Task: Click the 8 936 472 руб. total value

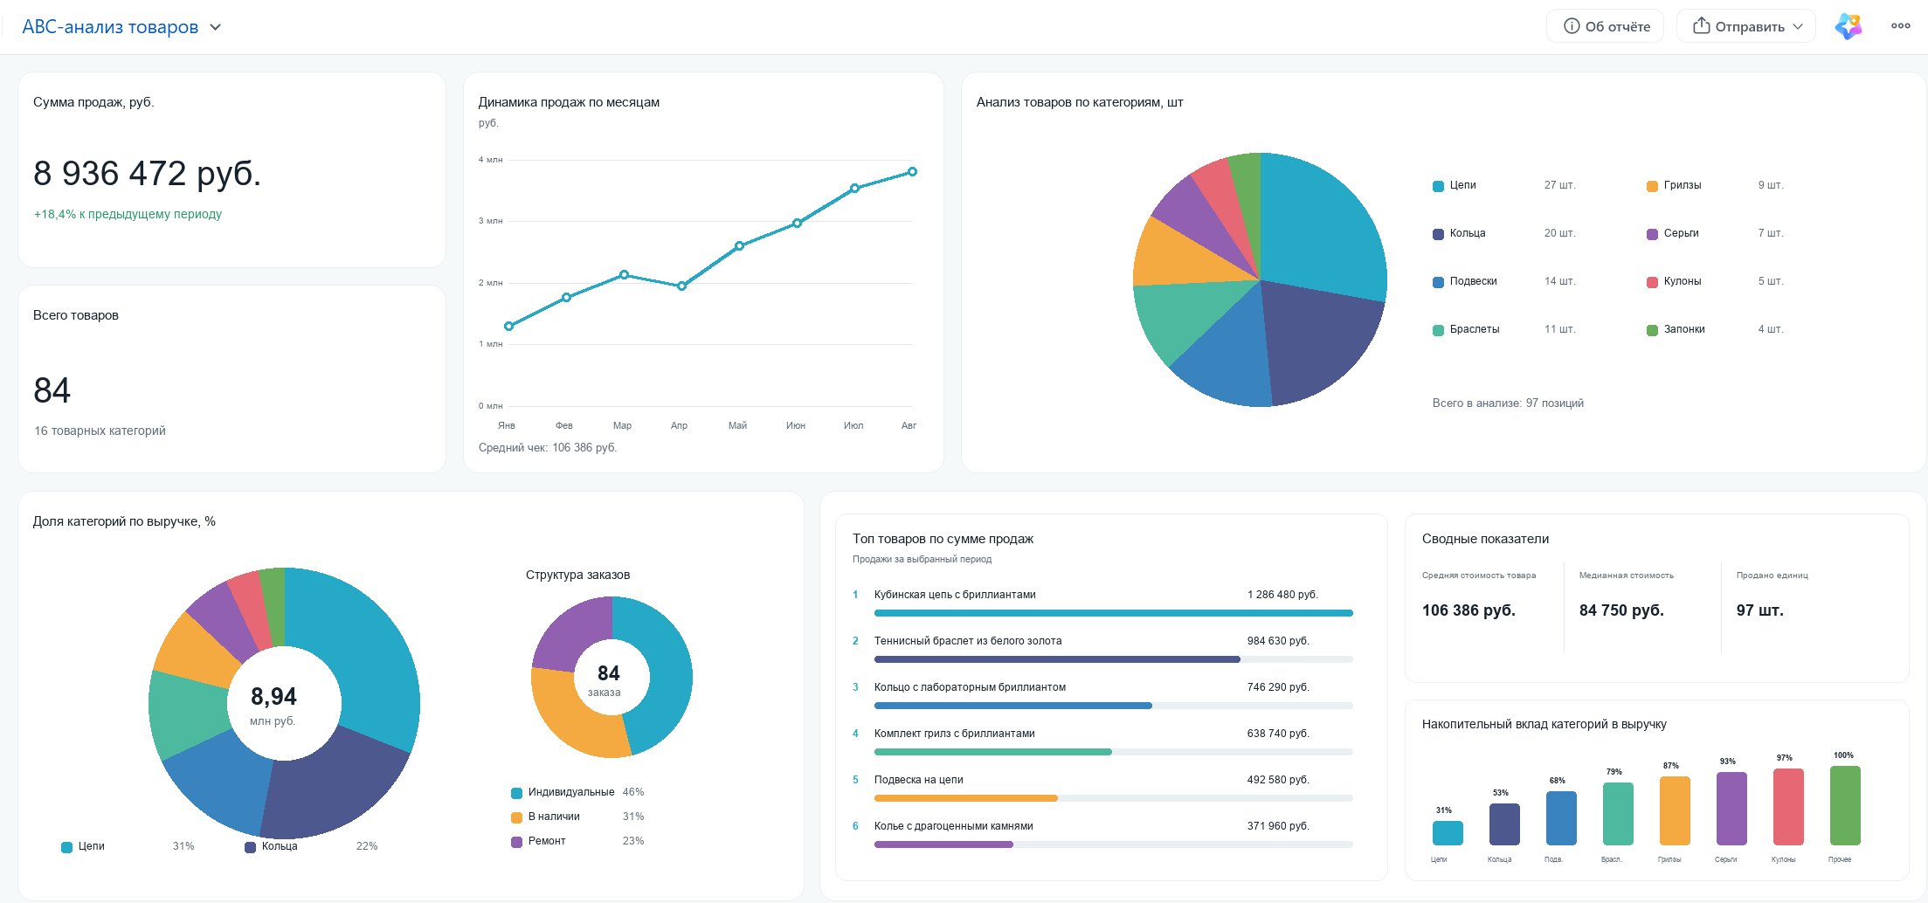Action: coord(147,174)
